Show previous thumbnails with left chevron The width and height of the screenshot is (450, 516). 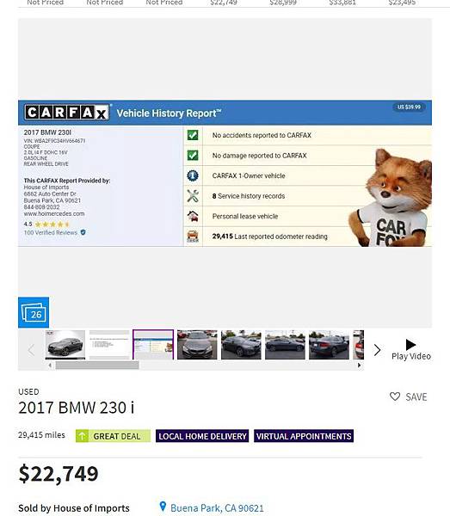coord(31,350)
